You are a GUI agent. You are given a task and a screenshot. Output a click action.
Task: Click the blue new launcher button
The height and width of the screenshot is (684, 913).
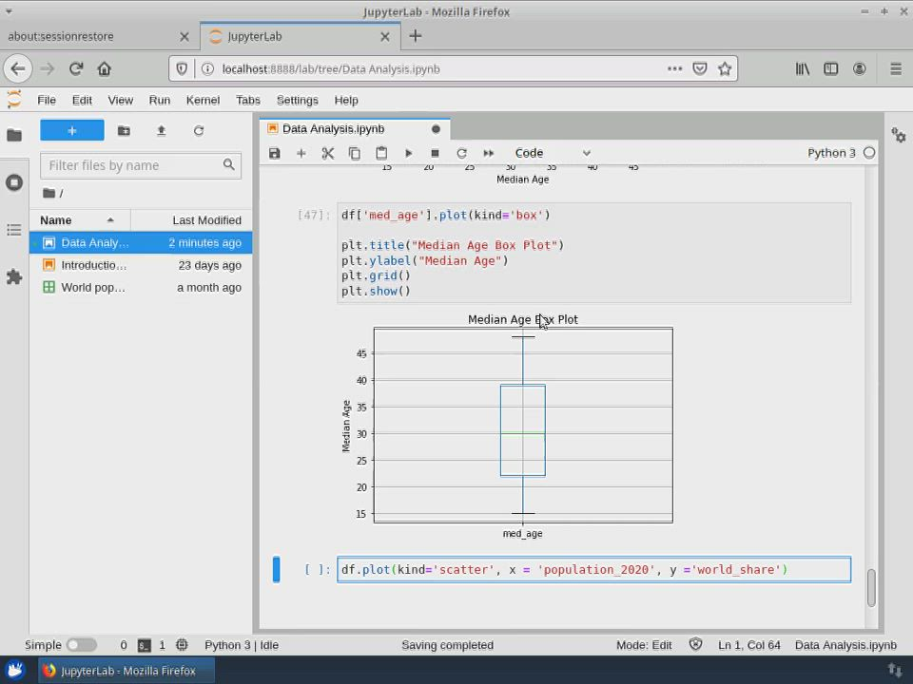point(72,130)
